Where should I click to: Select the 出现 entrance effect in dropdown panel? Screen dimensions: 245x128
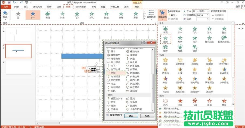pos(165,30)
